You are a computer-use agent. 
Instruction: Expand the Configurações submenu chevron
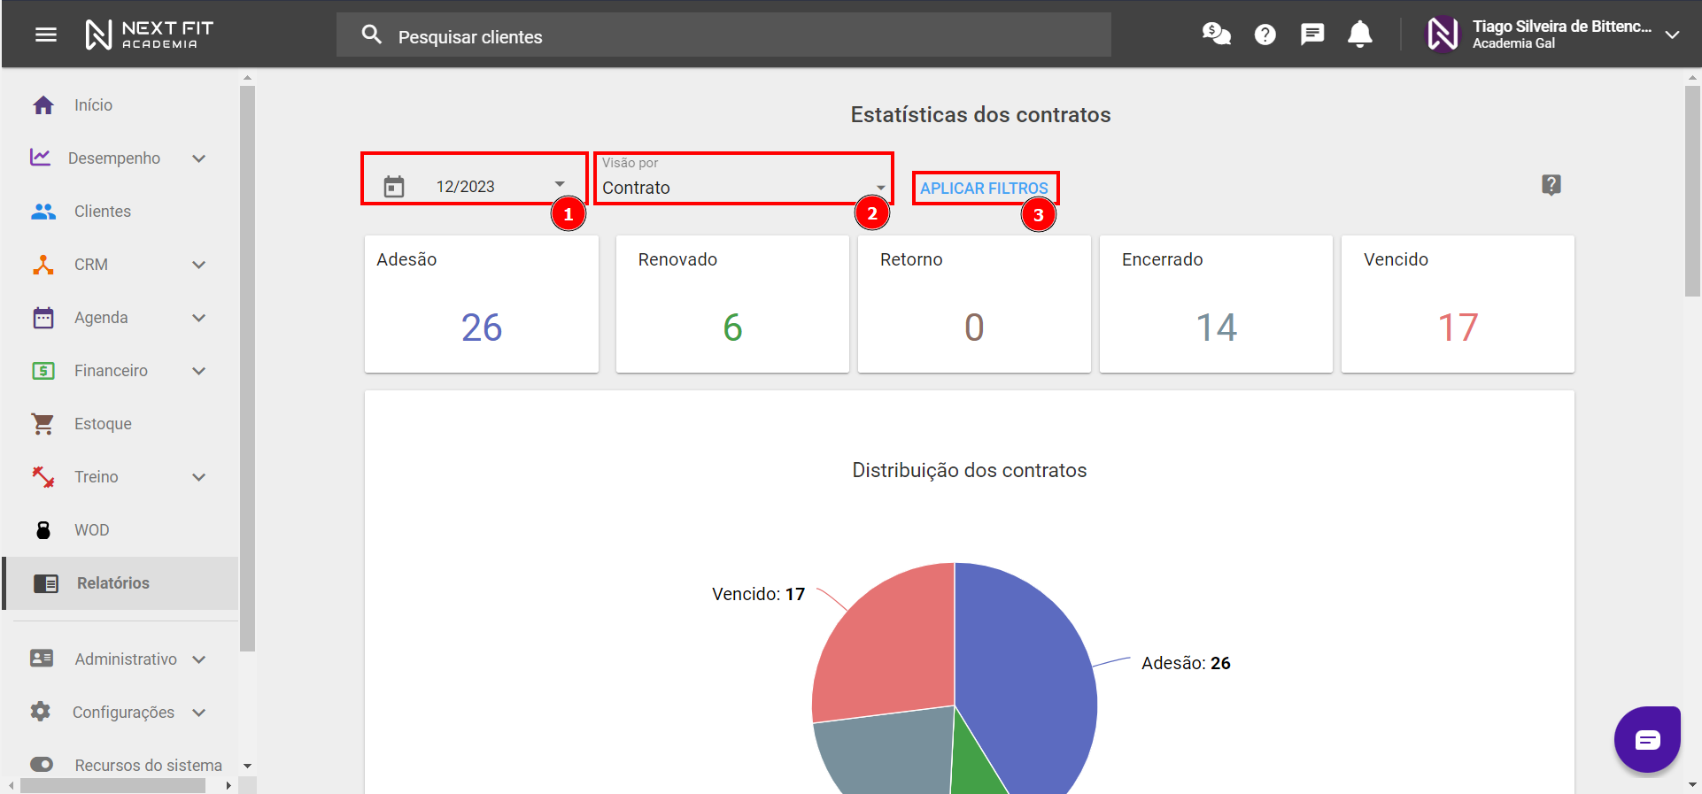199,713
